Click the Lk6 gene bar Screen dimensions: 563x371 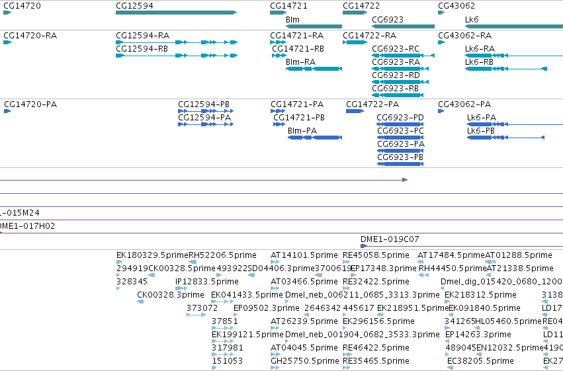coord(514,26)
